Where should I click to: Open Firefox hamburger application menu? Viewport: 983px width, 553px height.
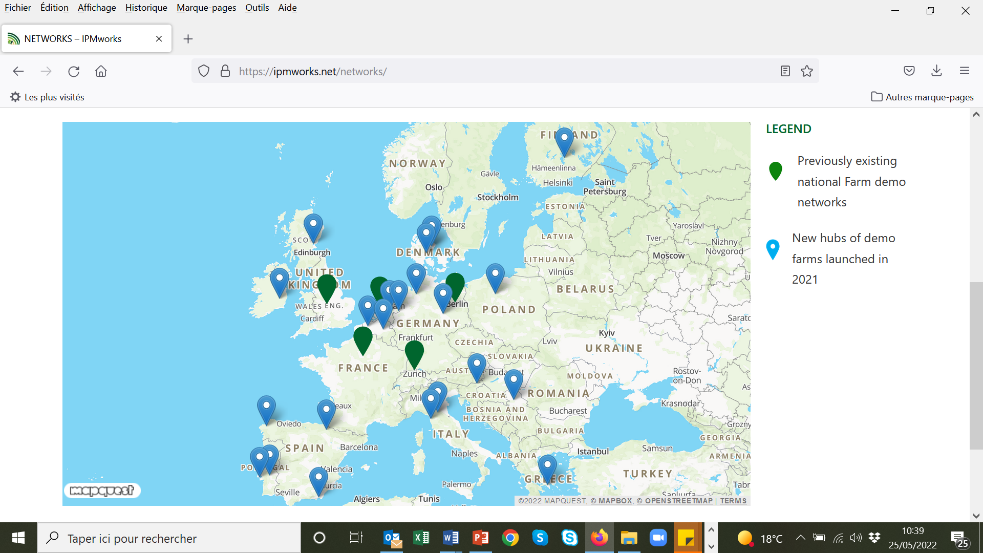pos(965,71)
